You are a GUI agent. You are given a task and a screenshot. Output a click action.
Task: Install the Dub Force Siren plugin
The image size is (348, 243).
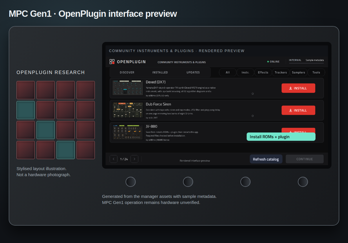point(298,110)
